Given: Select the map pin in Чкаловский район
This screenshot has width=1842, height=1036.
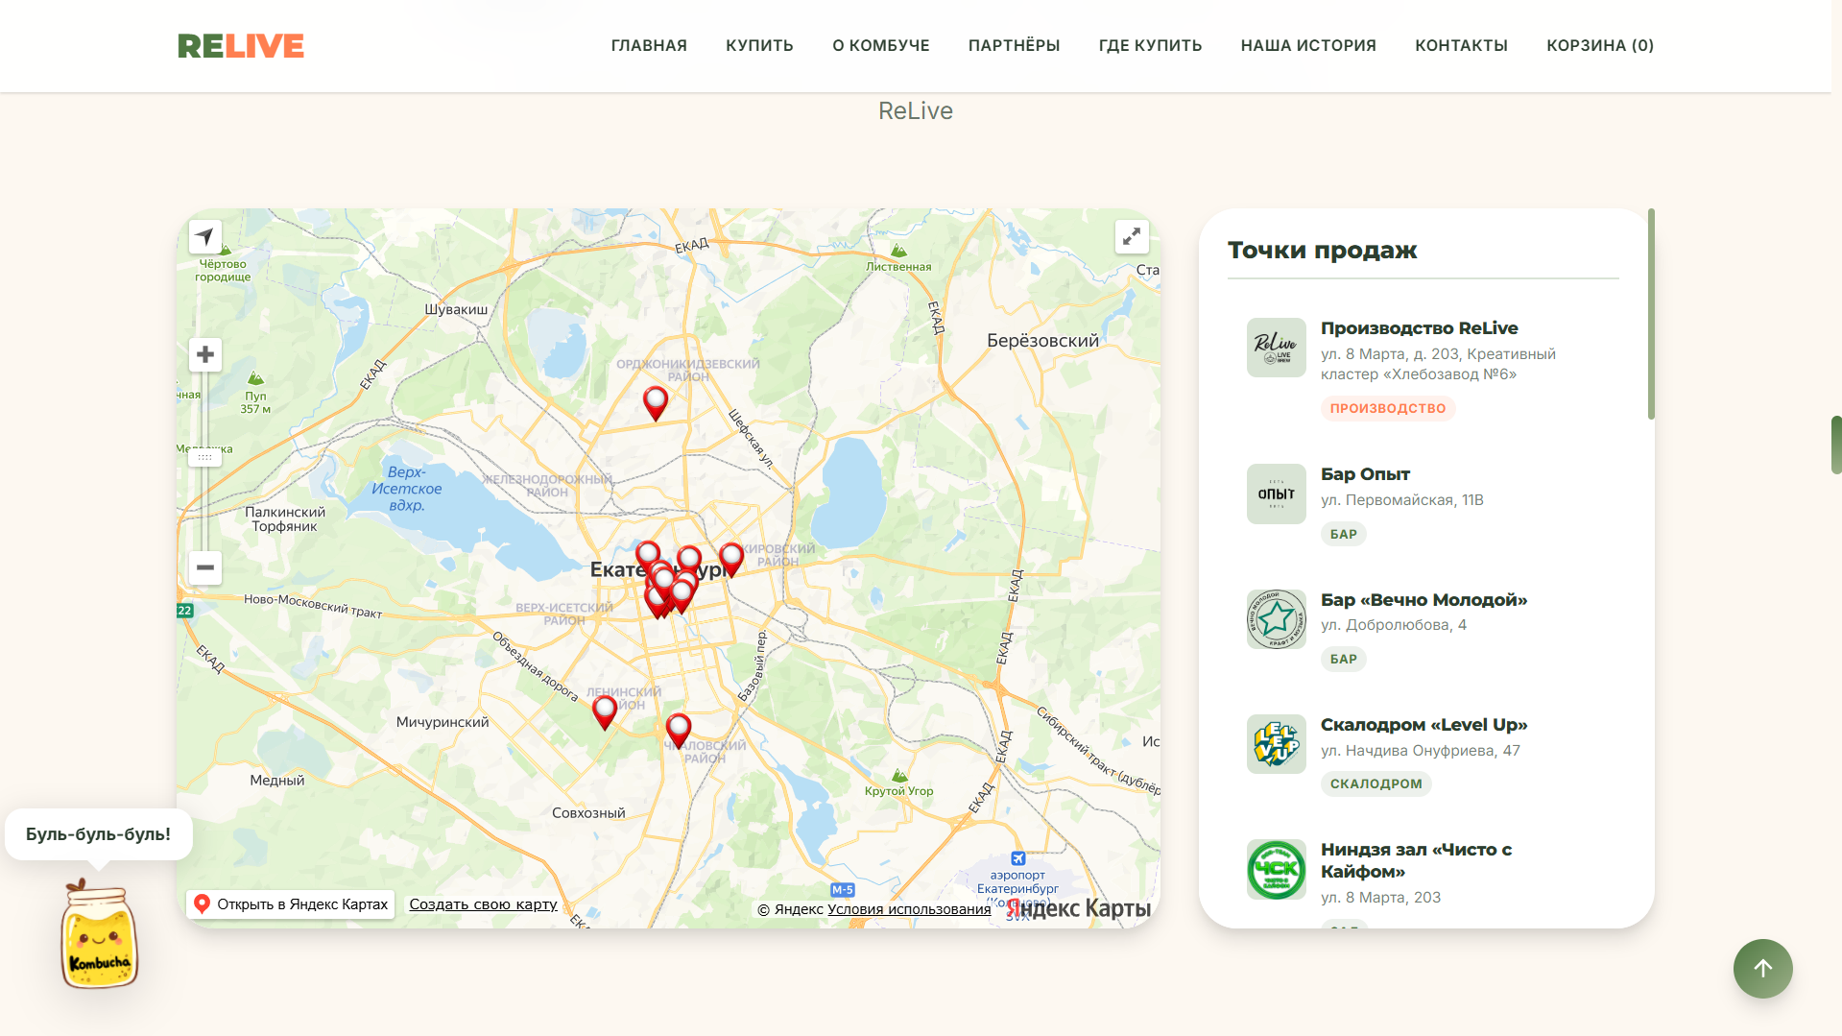Looking at the screenshot, I should (679, 731).
